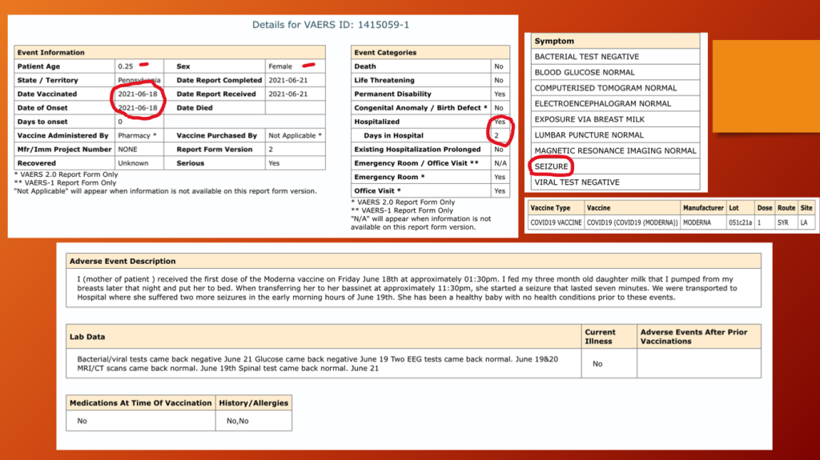Viewport: 820px width, 460px height.
Task: Click the Date Vaccinated value cell
Action: pos(138,94)
